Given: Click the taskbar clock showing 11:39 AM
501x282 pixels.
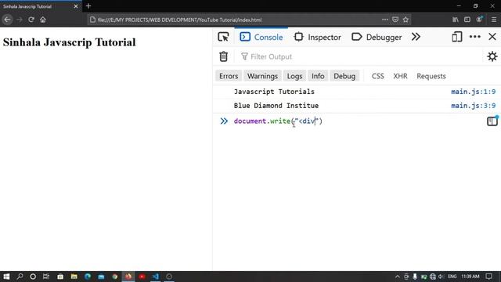Looking at the screenshot, I should 470,277.
